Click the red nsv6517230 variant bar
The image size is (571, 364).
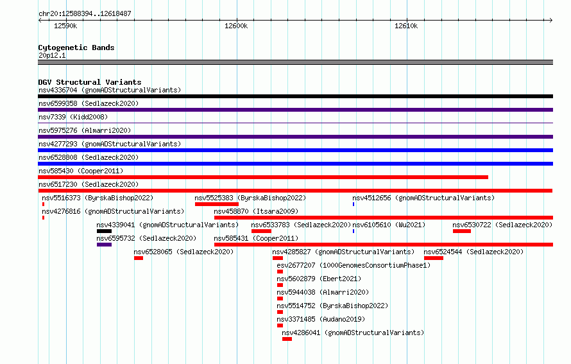(295, 191)
